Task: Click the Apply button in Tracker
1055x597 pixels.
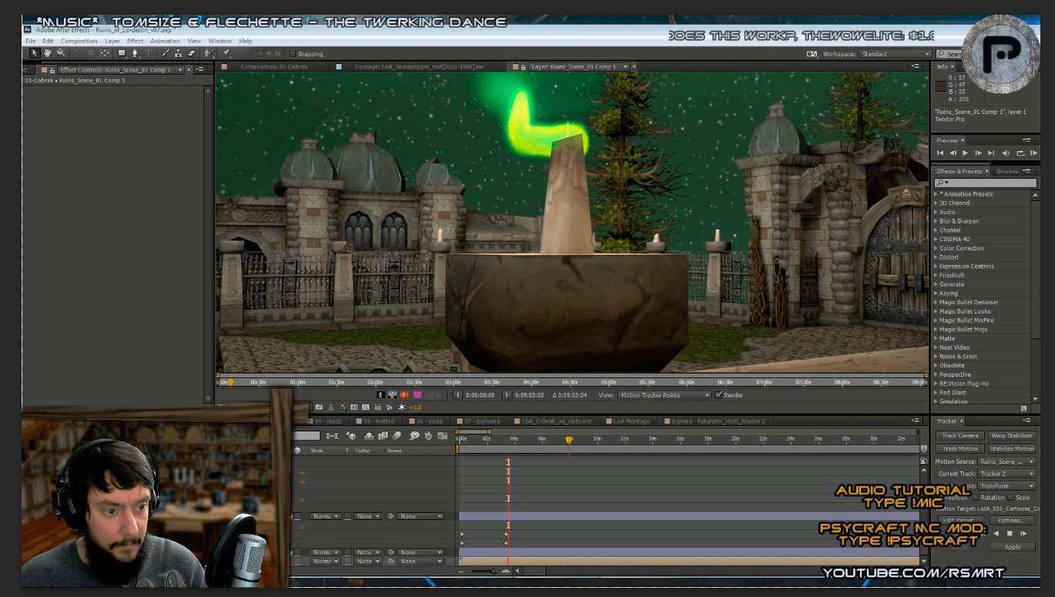Action: pyautogui.click(x=1012, y=547)
